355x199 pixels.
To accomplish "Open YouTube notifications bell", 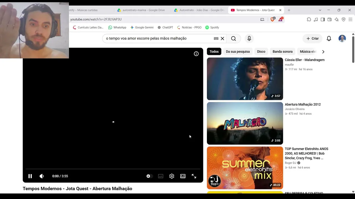I will pos(329,38).
